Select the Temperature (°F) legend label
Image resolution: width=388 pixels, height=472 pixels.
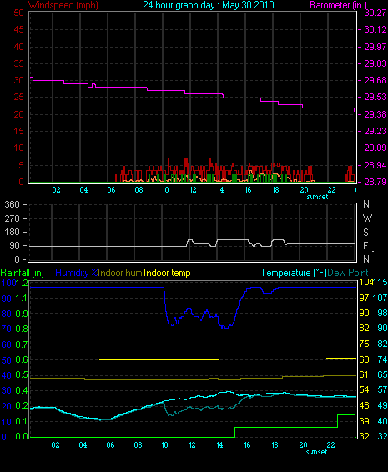pyautogui.click(x=294, y=273)
